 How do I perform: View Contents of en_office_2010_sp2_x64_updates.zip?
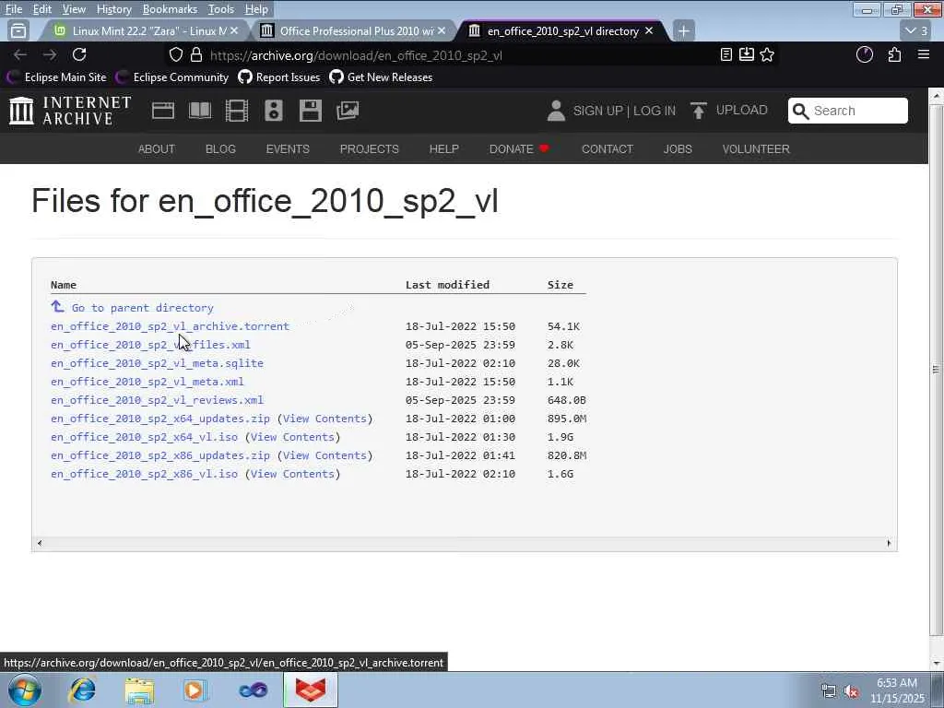click(x=325, y=419)
